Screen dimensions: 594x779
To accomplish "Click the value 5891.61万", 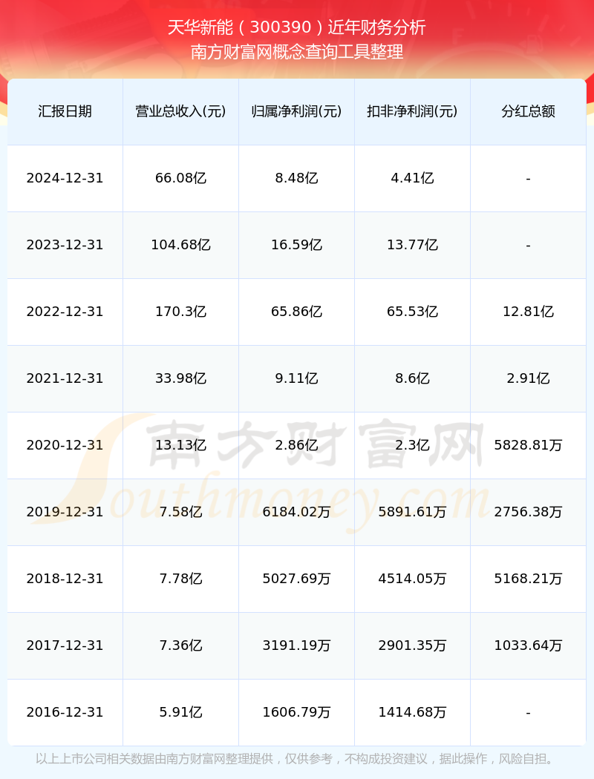I will pyautogui.click(x=413, y=512).
